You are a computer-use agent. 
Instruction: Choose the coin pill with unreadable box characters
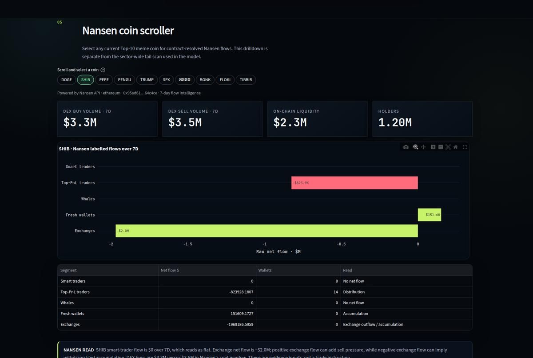[x=185, y=80]
